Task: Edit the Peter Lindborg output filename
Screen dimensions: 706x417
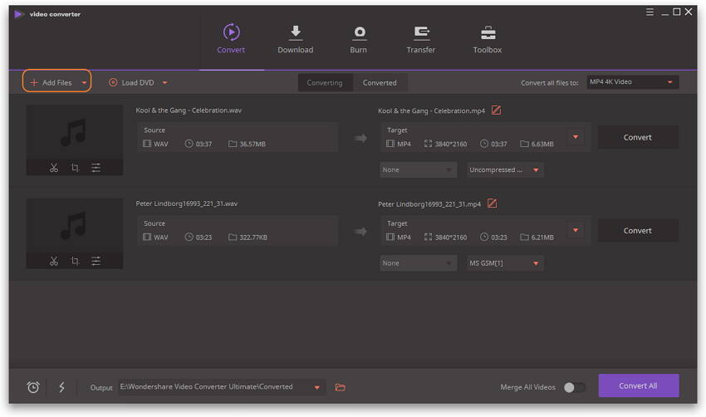Action: click(x=493, y=204)
